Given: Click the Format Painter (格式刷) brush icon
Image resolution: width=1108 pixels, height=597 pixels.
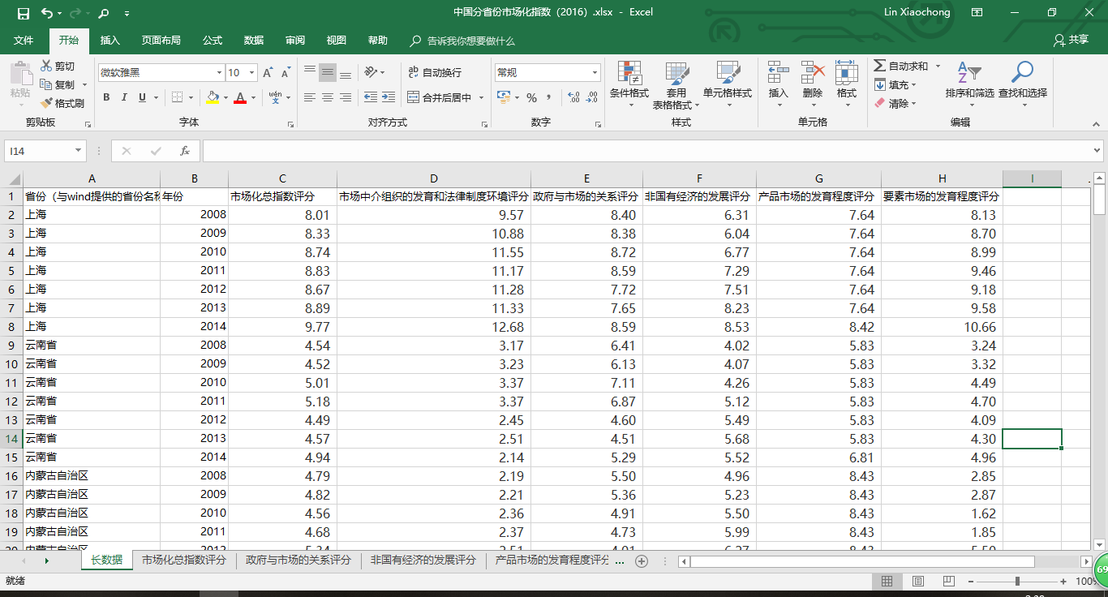Looking at the screenshot, I should pos(47,103).
